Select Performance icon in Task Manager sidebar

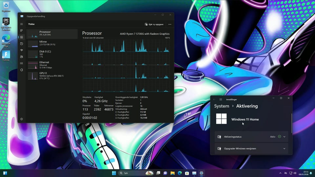[x=22, y=37]
